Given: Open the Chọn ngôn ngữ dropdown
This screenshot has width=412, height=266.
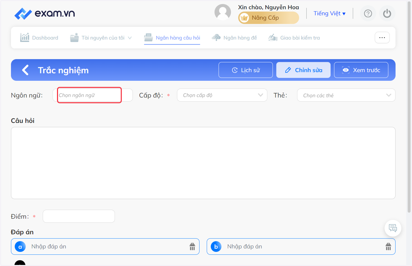Looking at the screenshot, I should coord(93,95).
